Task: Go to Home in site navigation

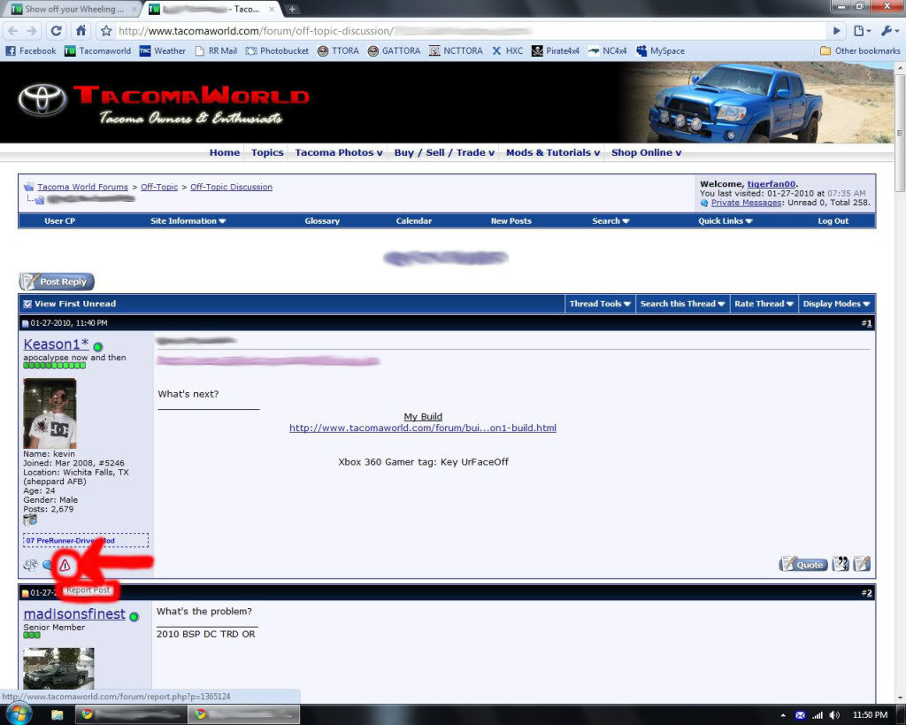Action: 224,152
